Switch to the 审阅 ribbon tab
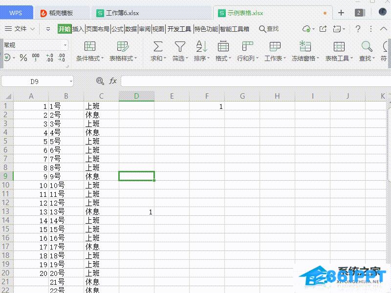 click(145, 29)
